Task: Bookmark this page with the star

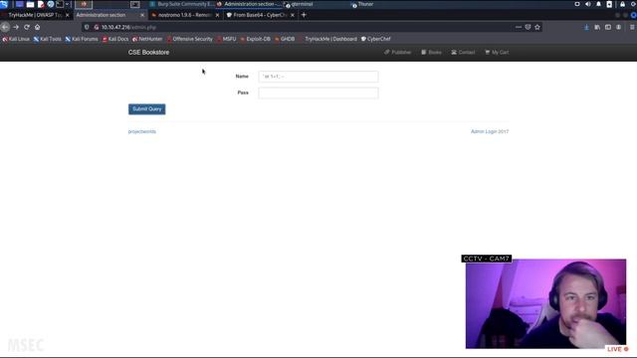Action: pyautogui.click(x=537, y=27)
